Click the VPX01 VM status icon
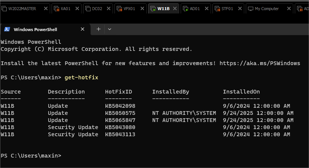Image resolution: width=309 pixels, height=168 pixels. pos(119,9)
